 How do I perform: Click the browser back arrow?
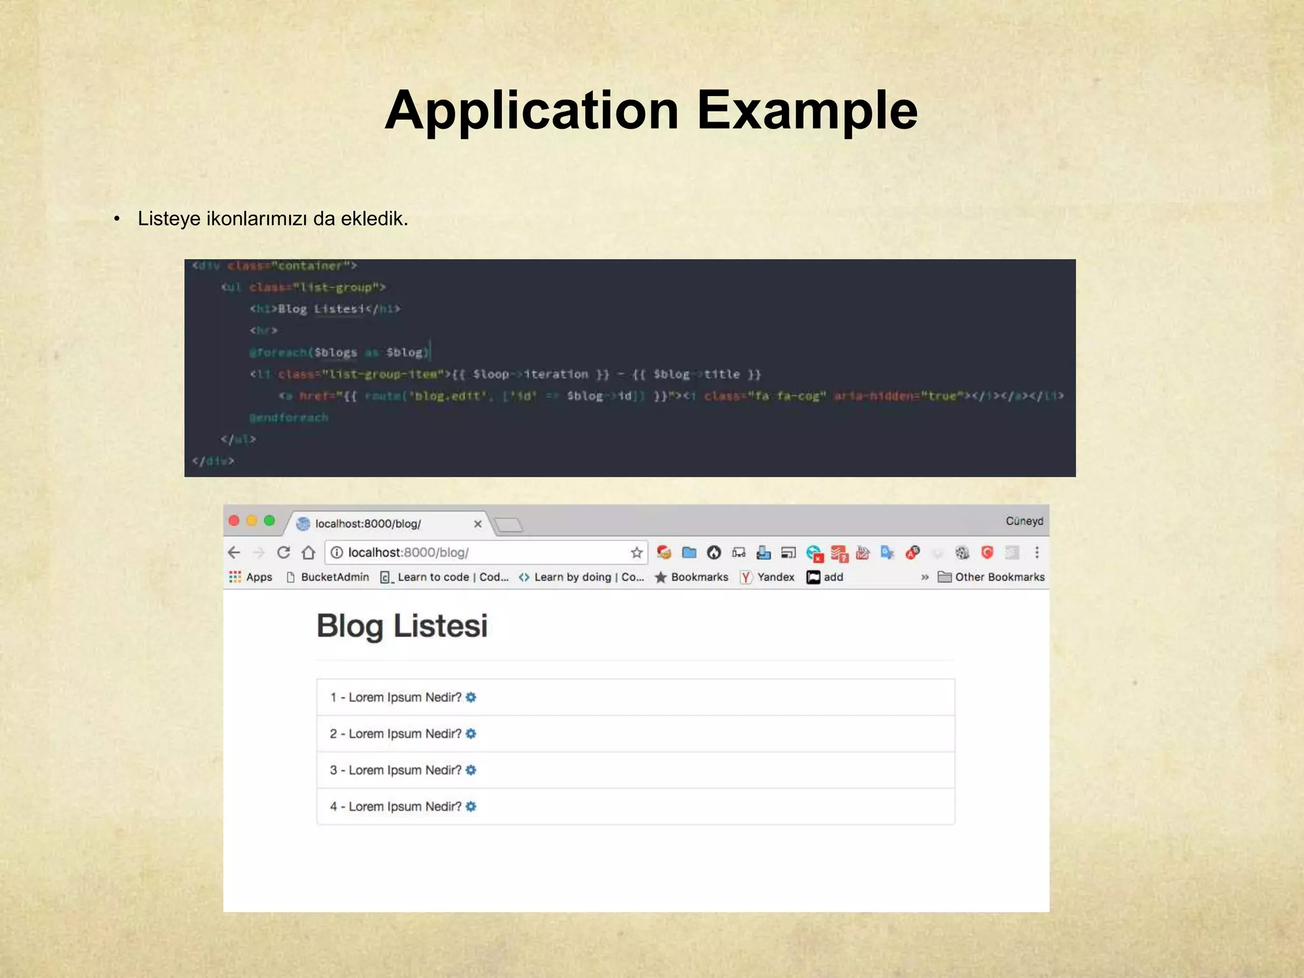click(234, 553)
